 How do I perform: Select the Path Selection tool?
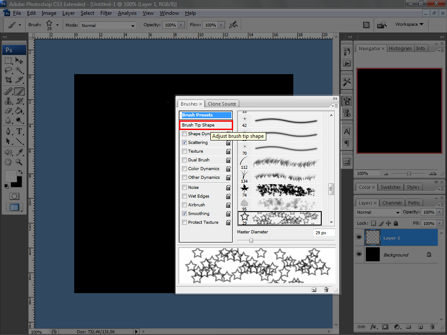coord(8,141)
